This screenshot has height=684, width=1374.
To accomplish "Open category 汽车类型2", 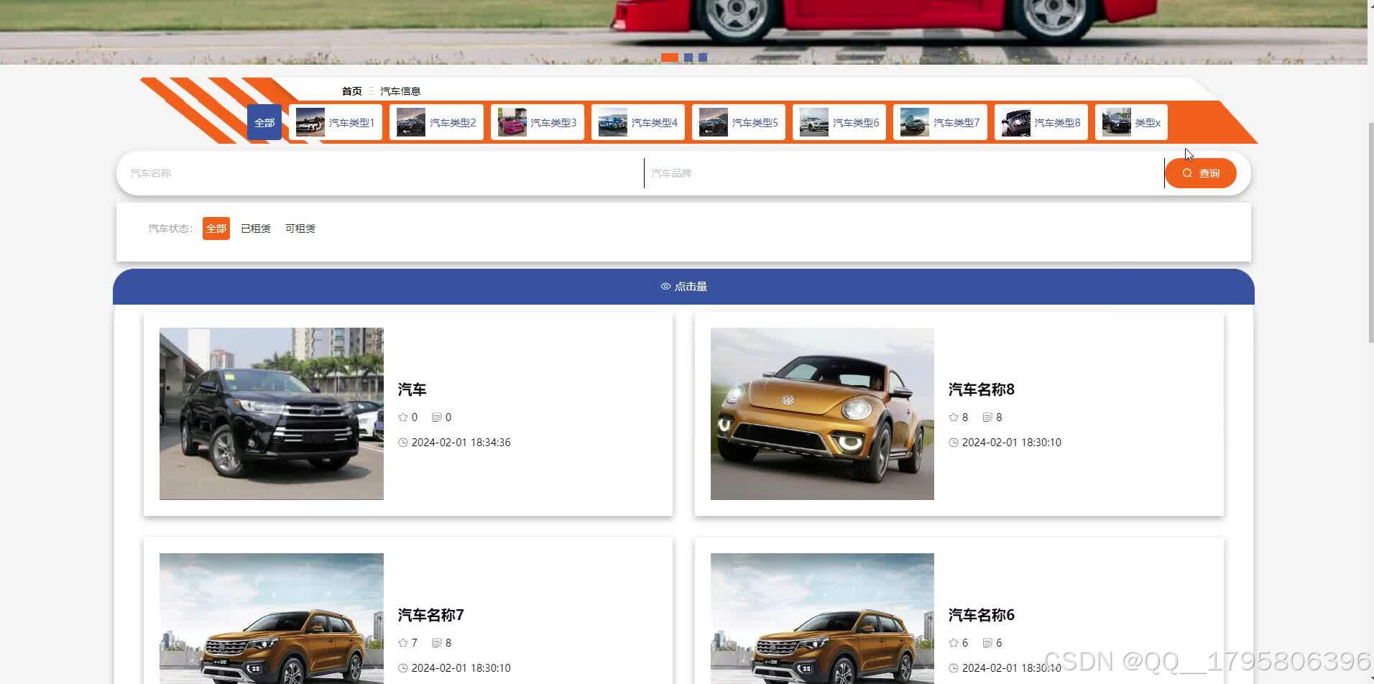I will 436,122.
